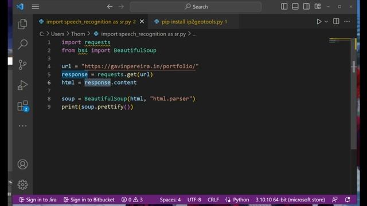Open the Problems panel via errors and warnings count
The height and width of the screenshot is (206, 367).
pos(132,200)
